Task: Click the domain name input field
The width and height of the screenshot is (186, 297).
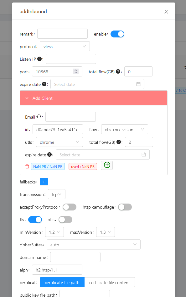Action: coord(75,257)
